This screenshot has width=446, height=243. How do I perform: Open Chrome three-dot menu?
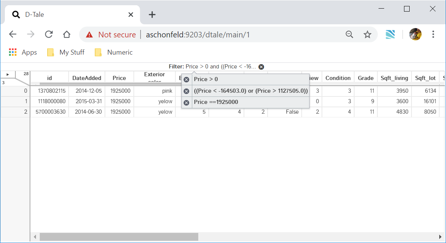[433, 34]
